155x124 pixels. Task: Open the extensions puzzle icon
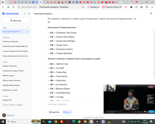tap(136, 7)
